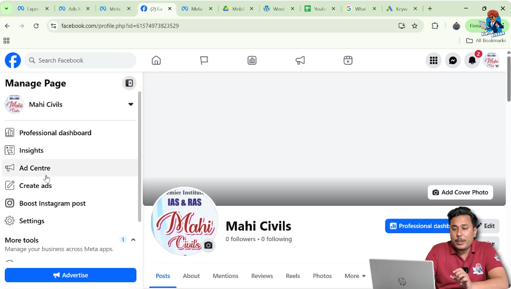
Task: Reload the page with refresh icon
Action: tap(36, 26)
